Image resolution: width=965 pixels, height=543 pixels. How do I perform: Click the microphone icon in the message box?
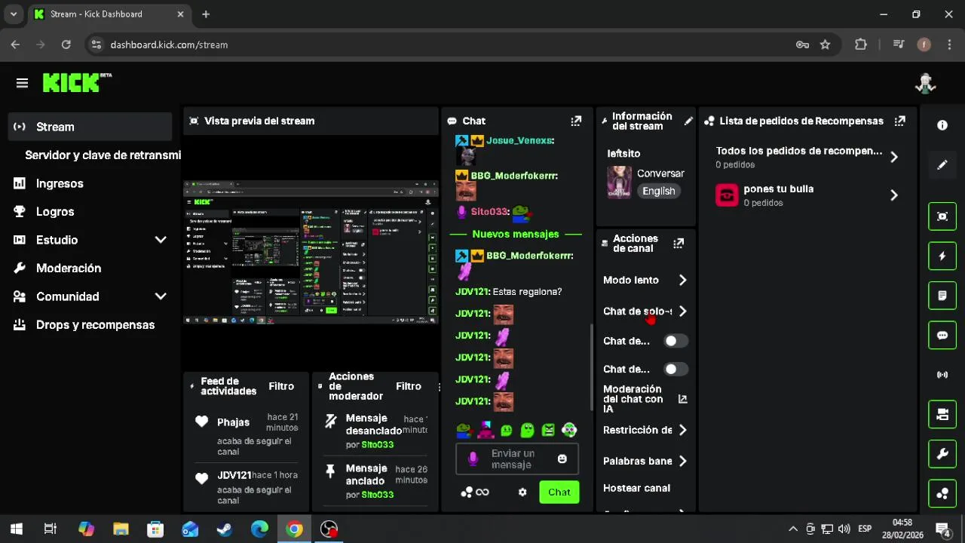pos(473,459)
